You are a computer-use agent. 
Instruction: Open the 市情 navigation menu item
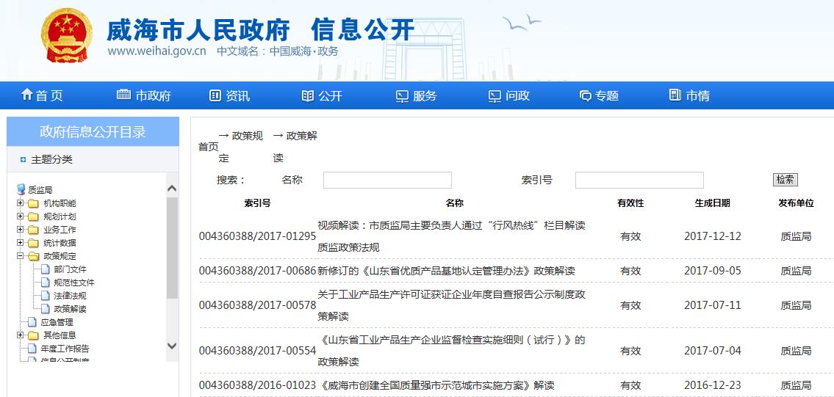[689, 95]
